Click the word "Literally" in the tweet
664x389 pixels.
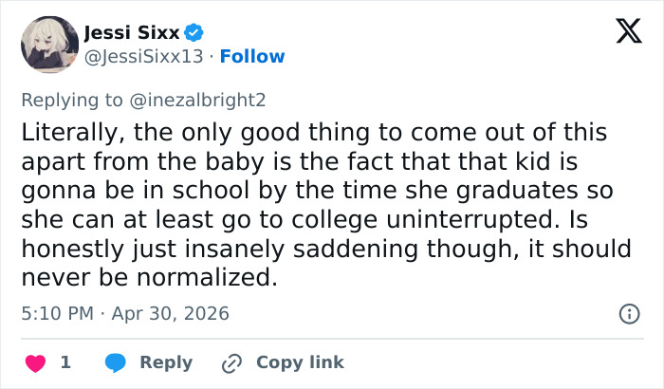tap(64, 133)
